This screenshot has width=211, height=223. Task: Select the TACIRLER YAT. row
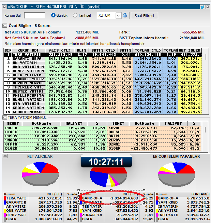coord(103,87)
